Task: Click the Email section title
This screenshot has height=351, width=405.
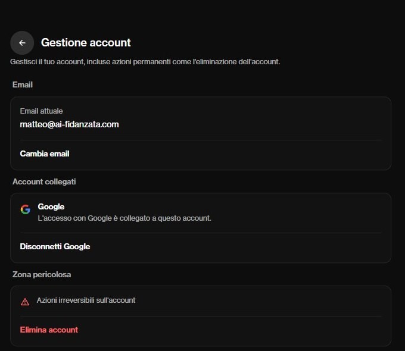Action: [23, 84]
